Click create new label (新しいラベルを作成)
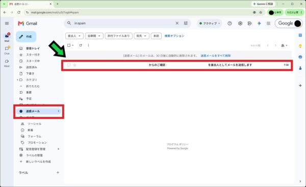 click(x=38, y=162)
